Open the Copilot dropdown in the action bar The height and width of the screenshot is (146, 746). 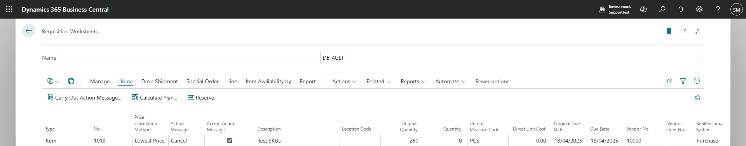point(53,81)
